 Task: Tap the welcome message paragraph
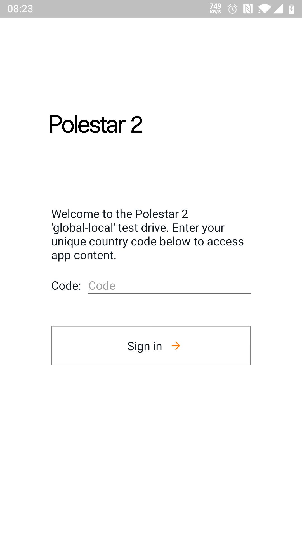[x=148, y=235]
